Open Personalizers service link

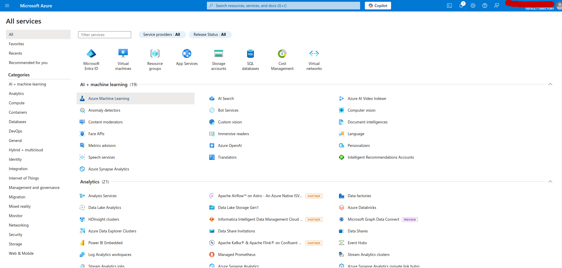click(x=359, y=146)
